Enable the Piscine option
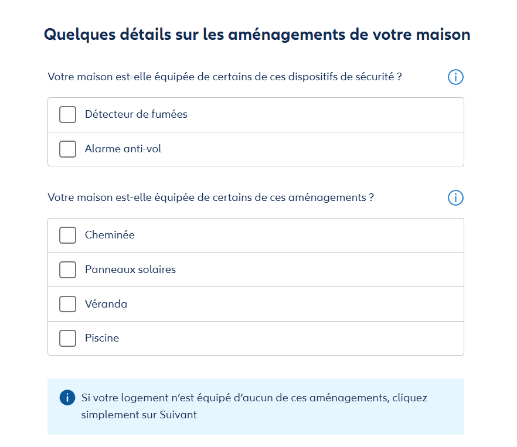 tap(67, 338)
